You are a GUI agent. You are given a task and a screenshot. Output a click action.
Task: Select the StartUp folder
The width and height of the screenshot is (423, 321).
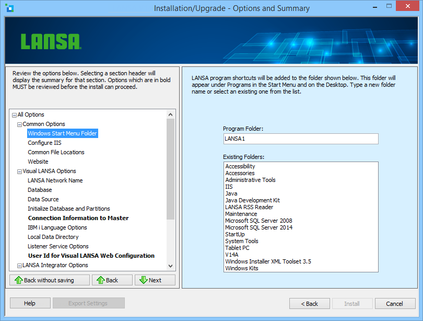pos(235,234)
